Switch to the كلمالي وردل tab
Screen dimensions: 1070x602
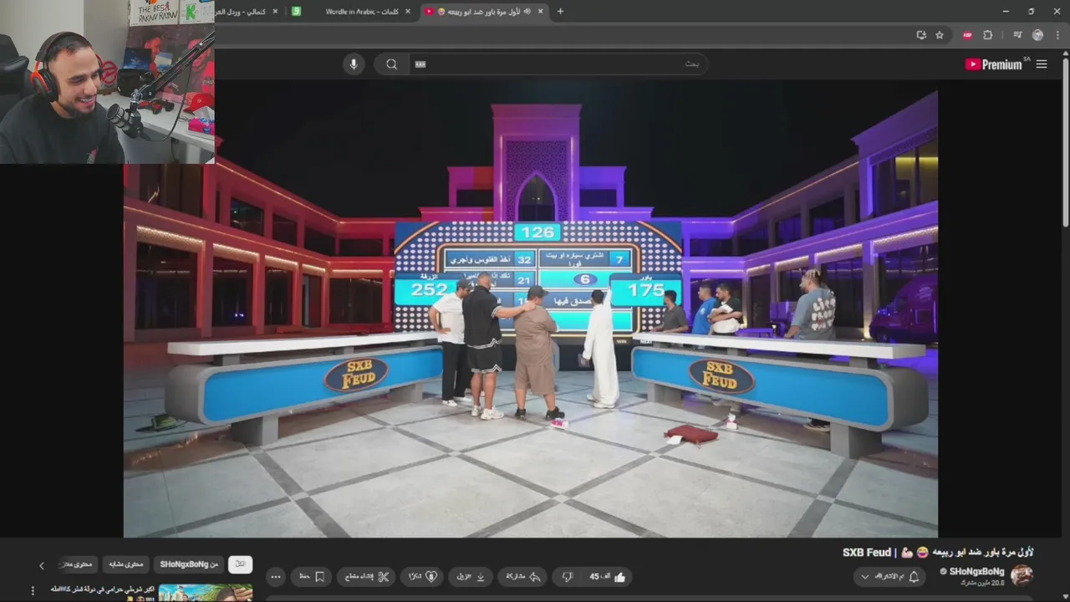[x=242, y=12]
